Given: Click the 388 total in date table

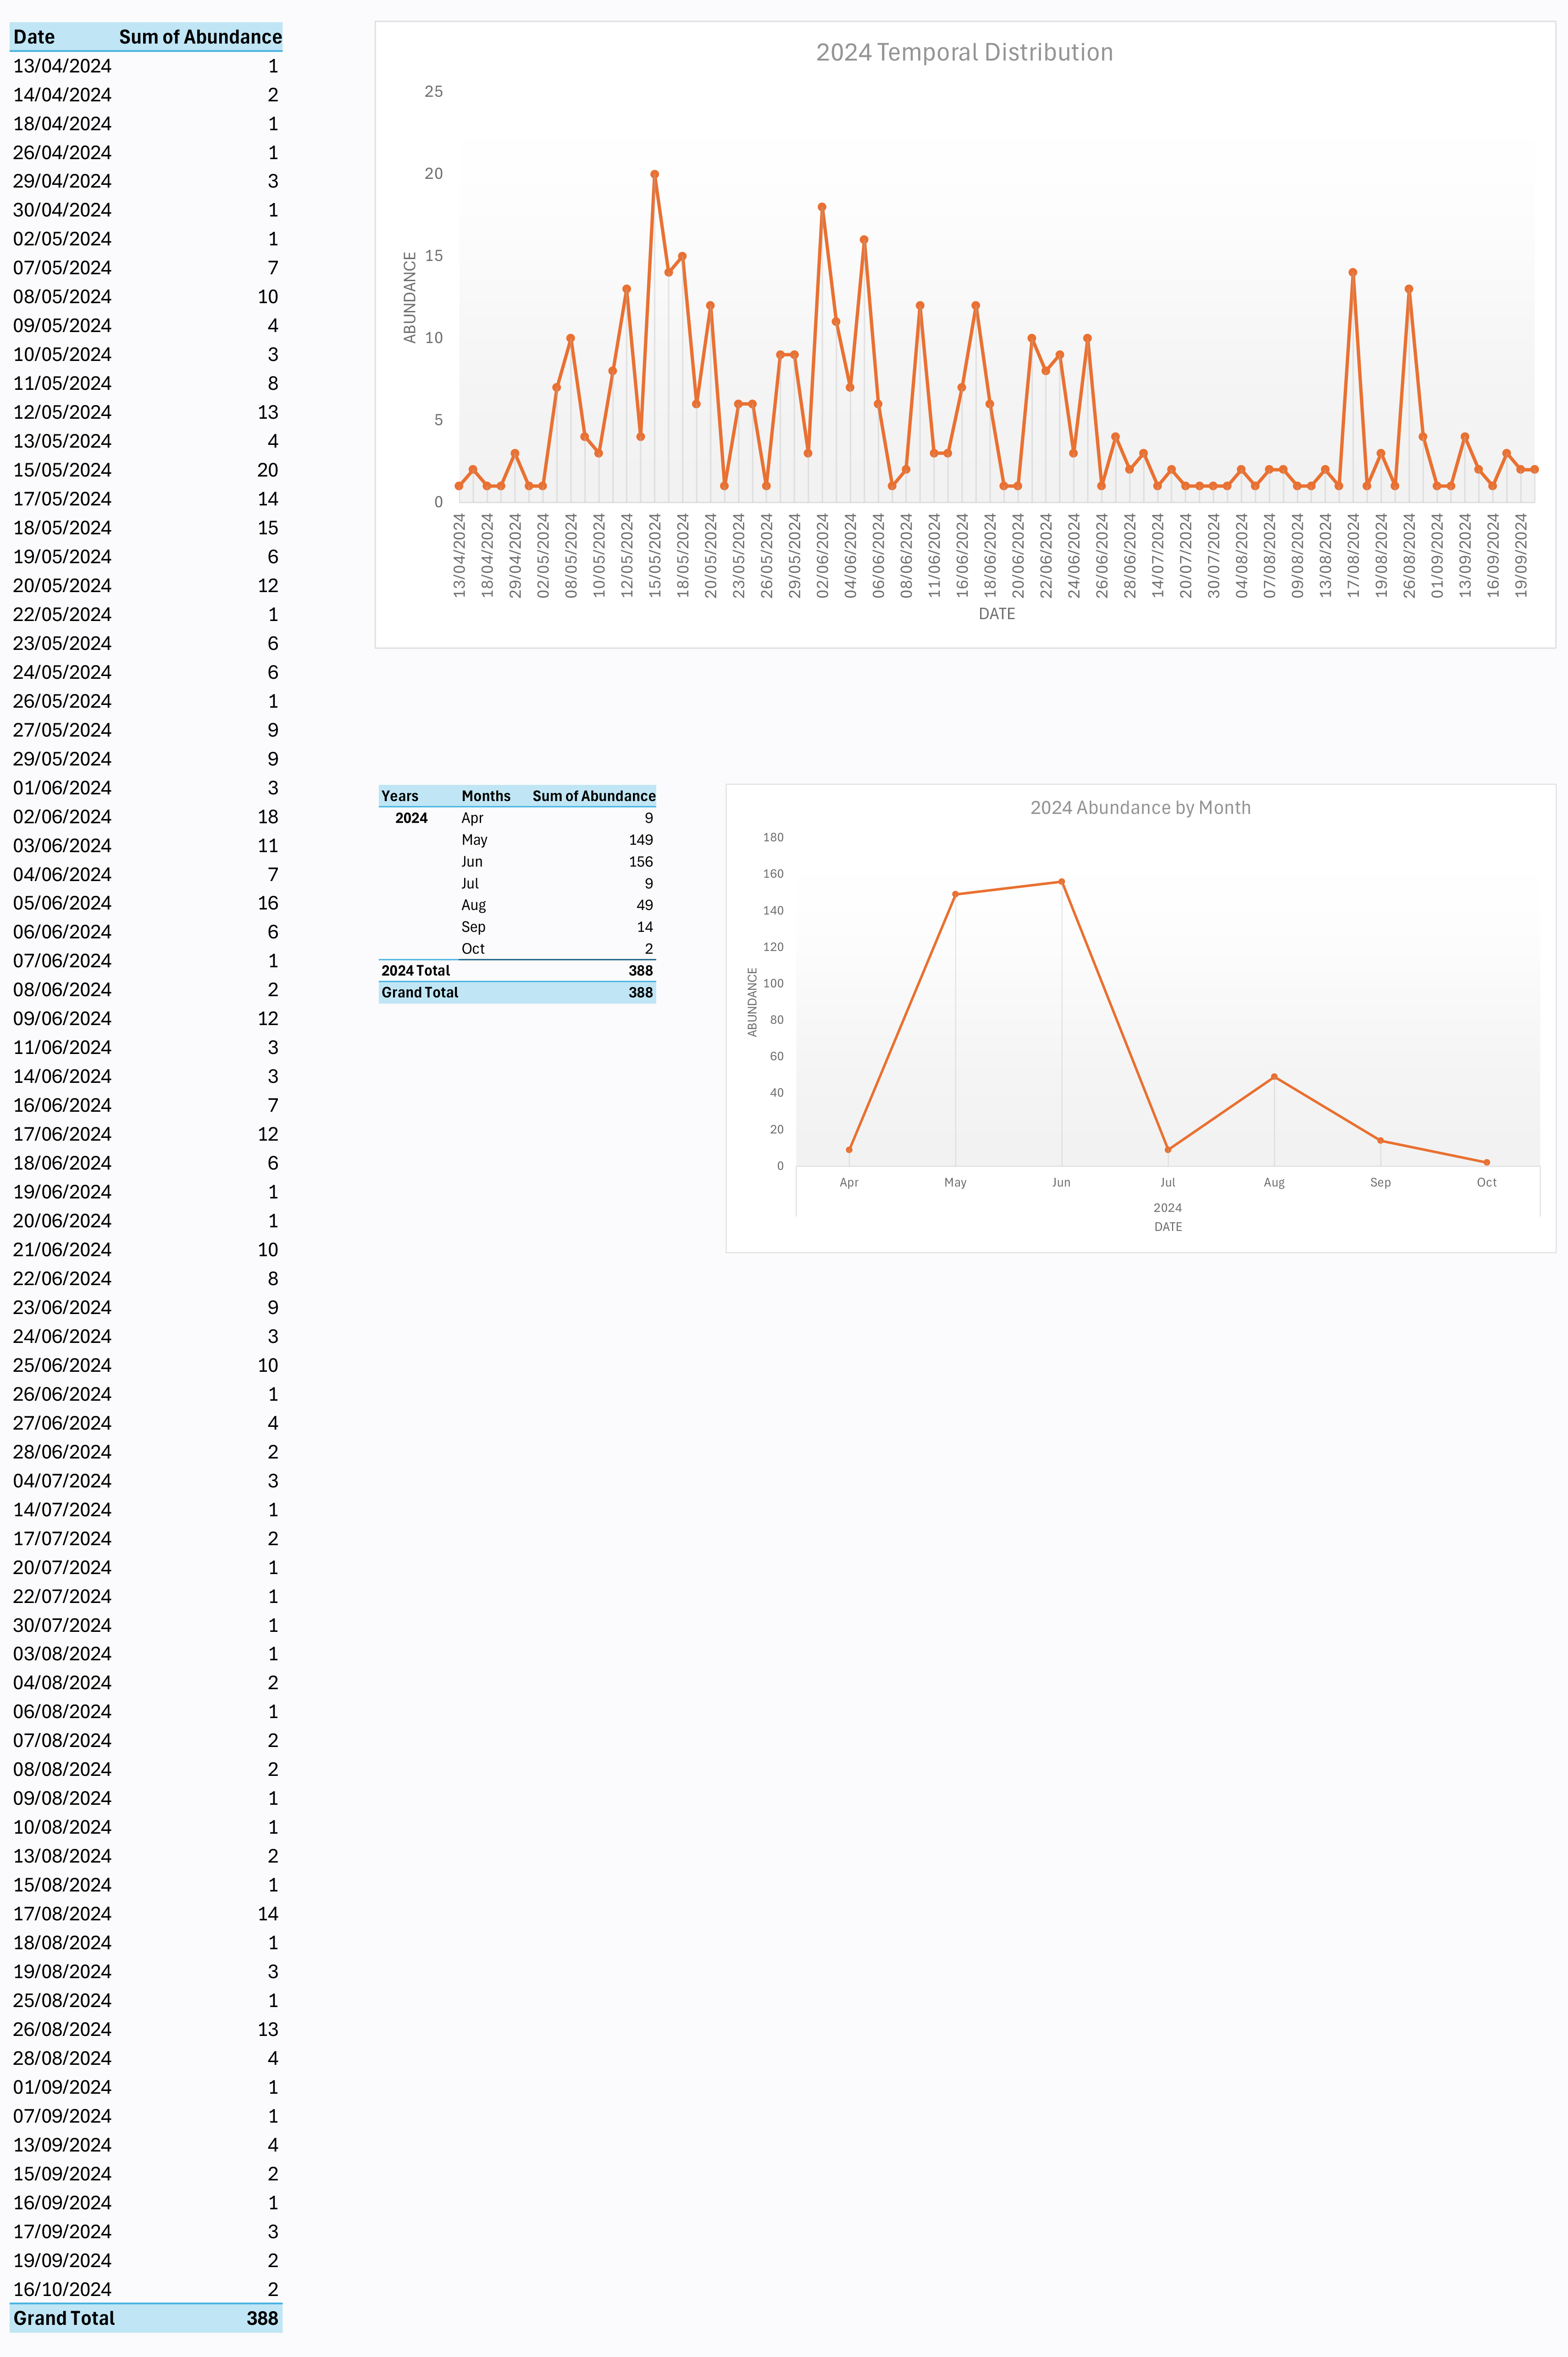Looking at the screenshot, I should point(262,2318).
